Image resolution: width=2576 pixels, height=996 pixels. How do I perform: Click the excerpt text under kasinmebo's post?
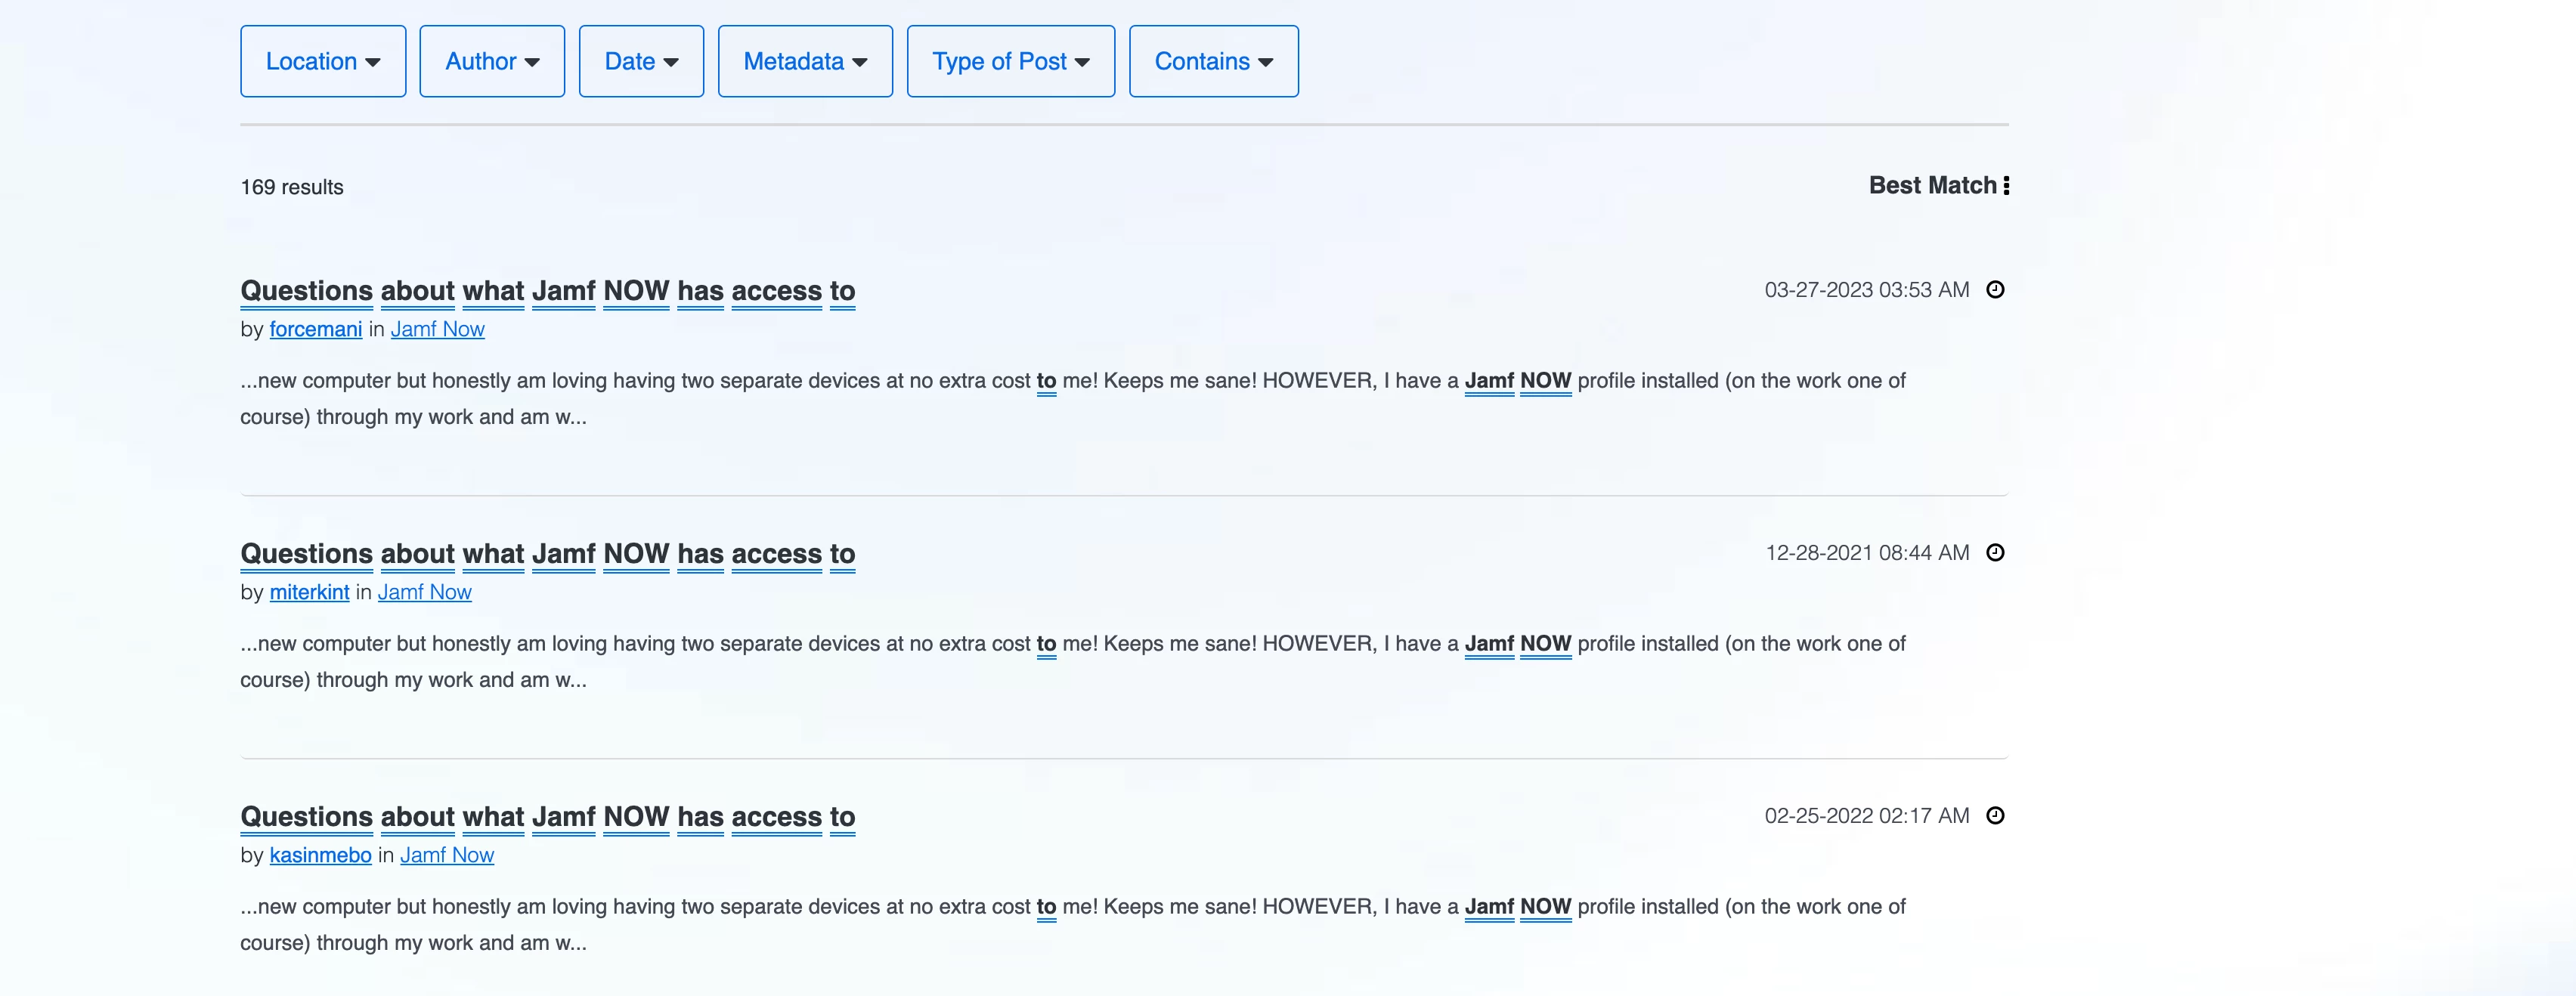pos(1073,925)
